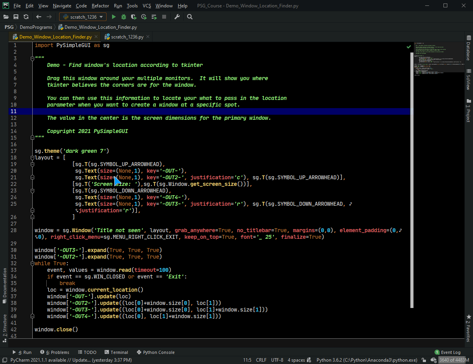Click the editor vertical scrollbar
The image size is (473, 364).
click(412, 180)
